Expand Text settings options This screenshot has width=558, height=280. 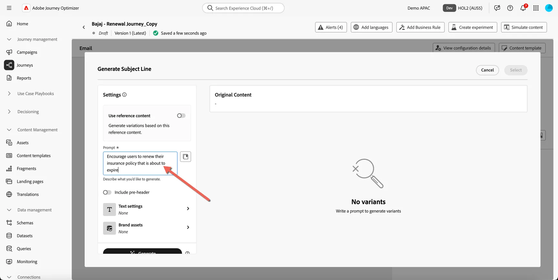point(188,209)
